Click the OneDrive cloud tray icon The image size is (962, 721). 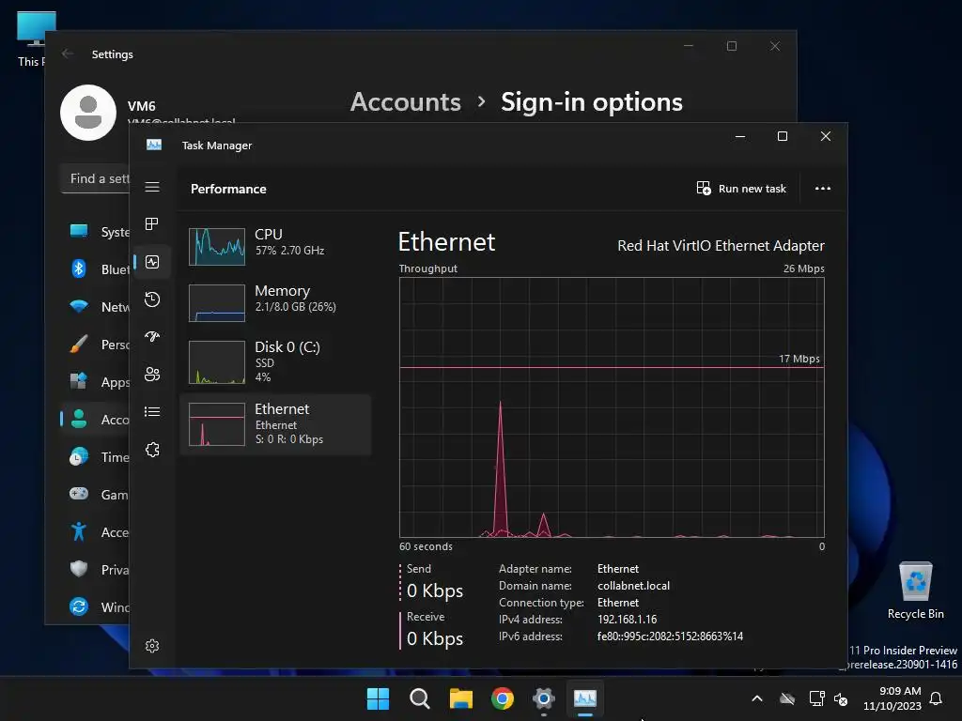point(787,698)
